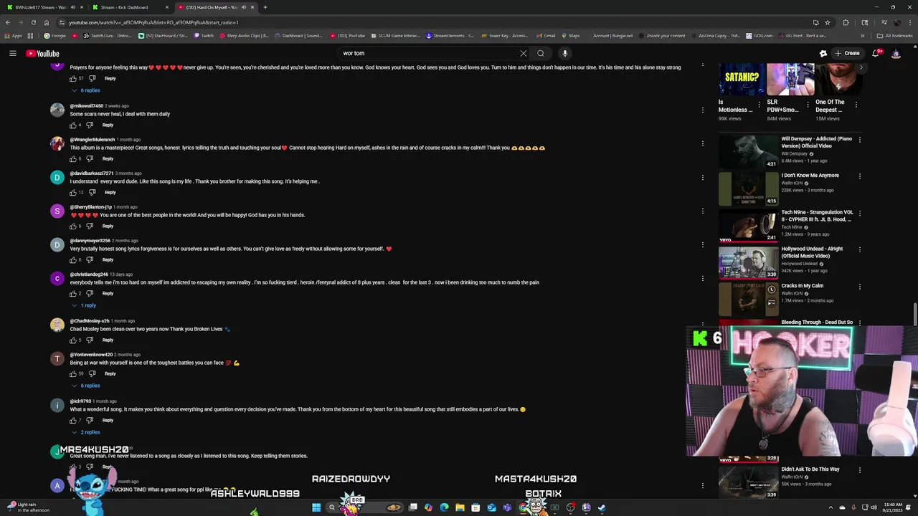
Task: Open @WranglerMuleranch channel link
Action: coord(92,140)
